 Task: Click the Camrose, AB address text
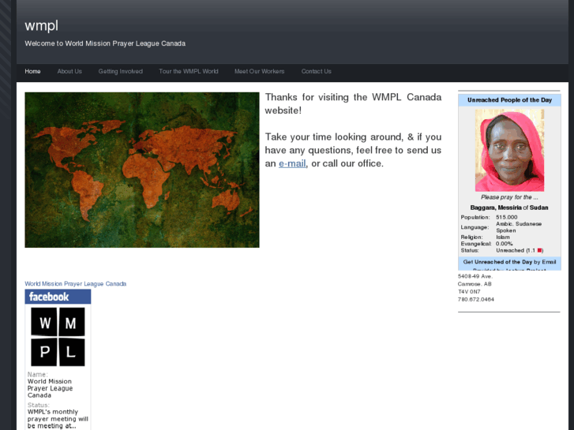click(x=475, y=284)
